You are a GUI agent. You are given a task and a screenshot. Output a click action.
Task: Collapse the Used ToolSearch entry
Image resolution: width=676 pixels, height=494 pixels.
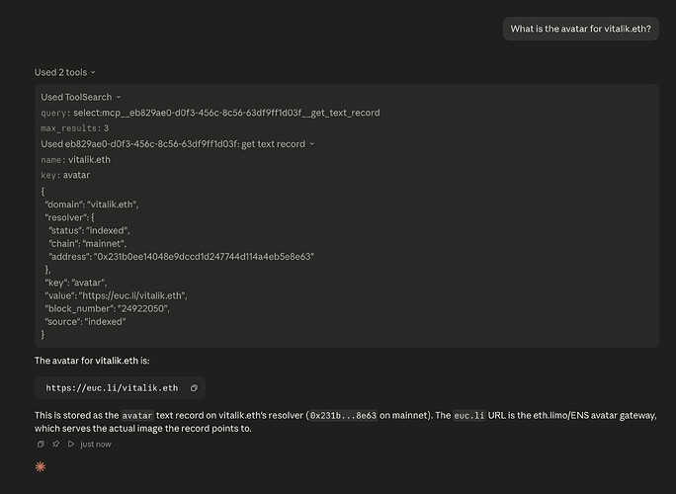pos(81,97)
